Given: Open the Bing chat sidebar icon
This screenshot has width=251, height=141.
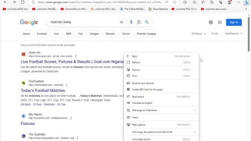Looking at the screenshot, I should [247, 2].
